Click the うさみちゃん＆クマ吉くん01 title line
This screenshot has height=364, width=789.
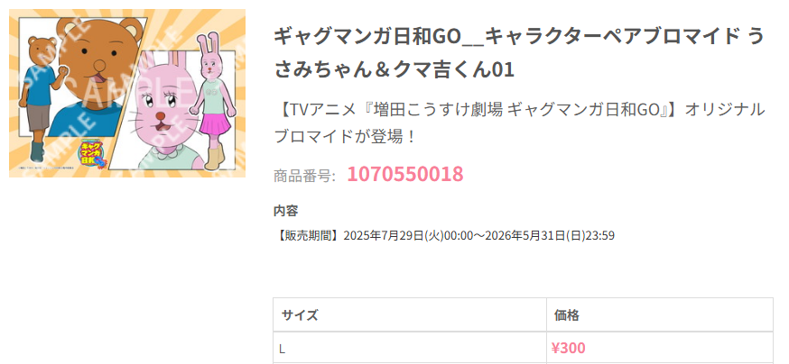[394, 69]
